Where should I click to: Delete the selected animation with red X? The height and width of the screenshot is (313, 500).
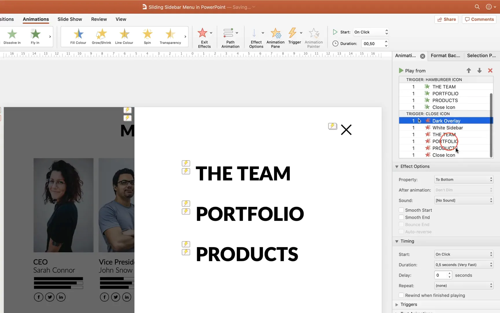(490, 70)
